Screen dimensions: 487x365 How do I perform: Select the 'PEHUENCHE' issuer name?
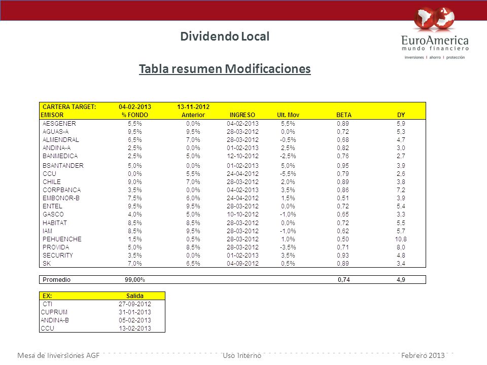coord(62,239)
